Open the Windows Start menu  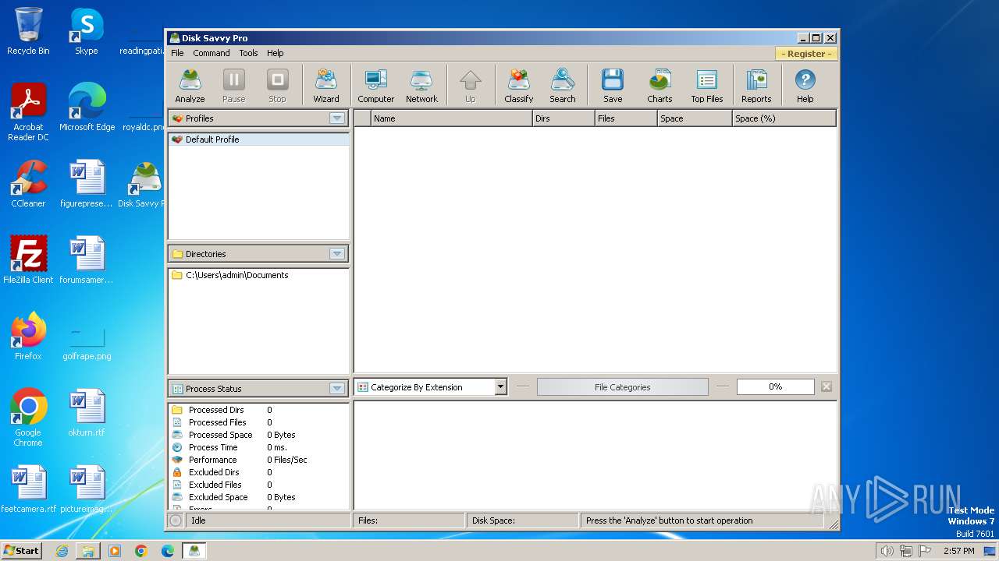coord(21,551)
